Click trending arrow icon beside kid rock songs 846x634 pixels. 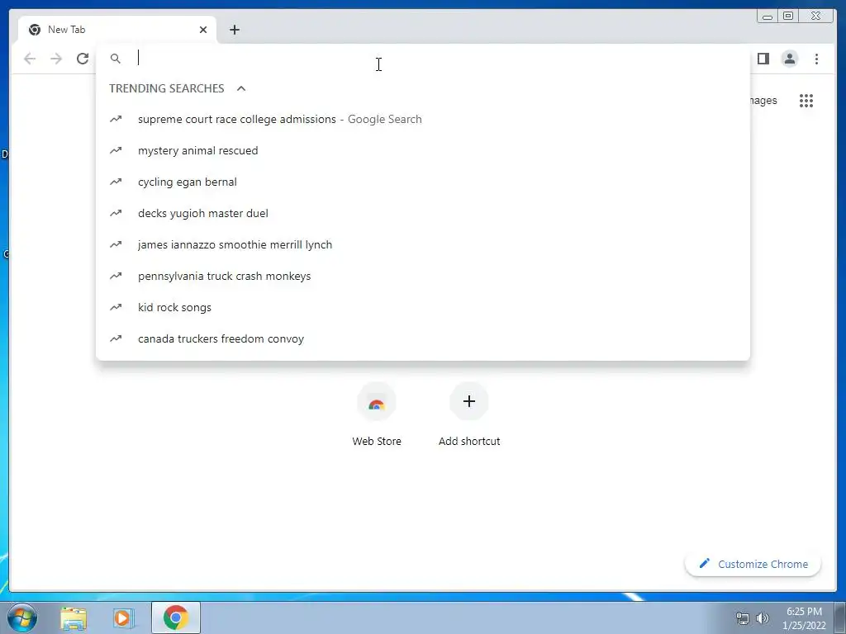coord(116,307)
